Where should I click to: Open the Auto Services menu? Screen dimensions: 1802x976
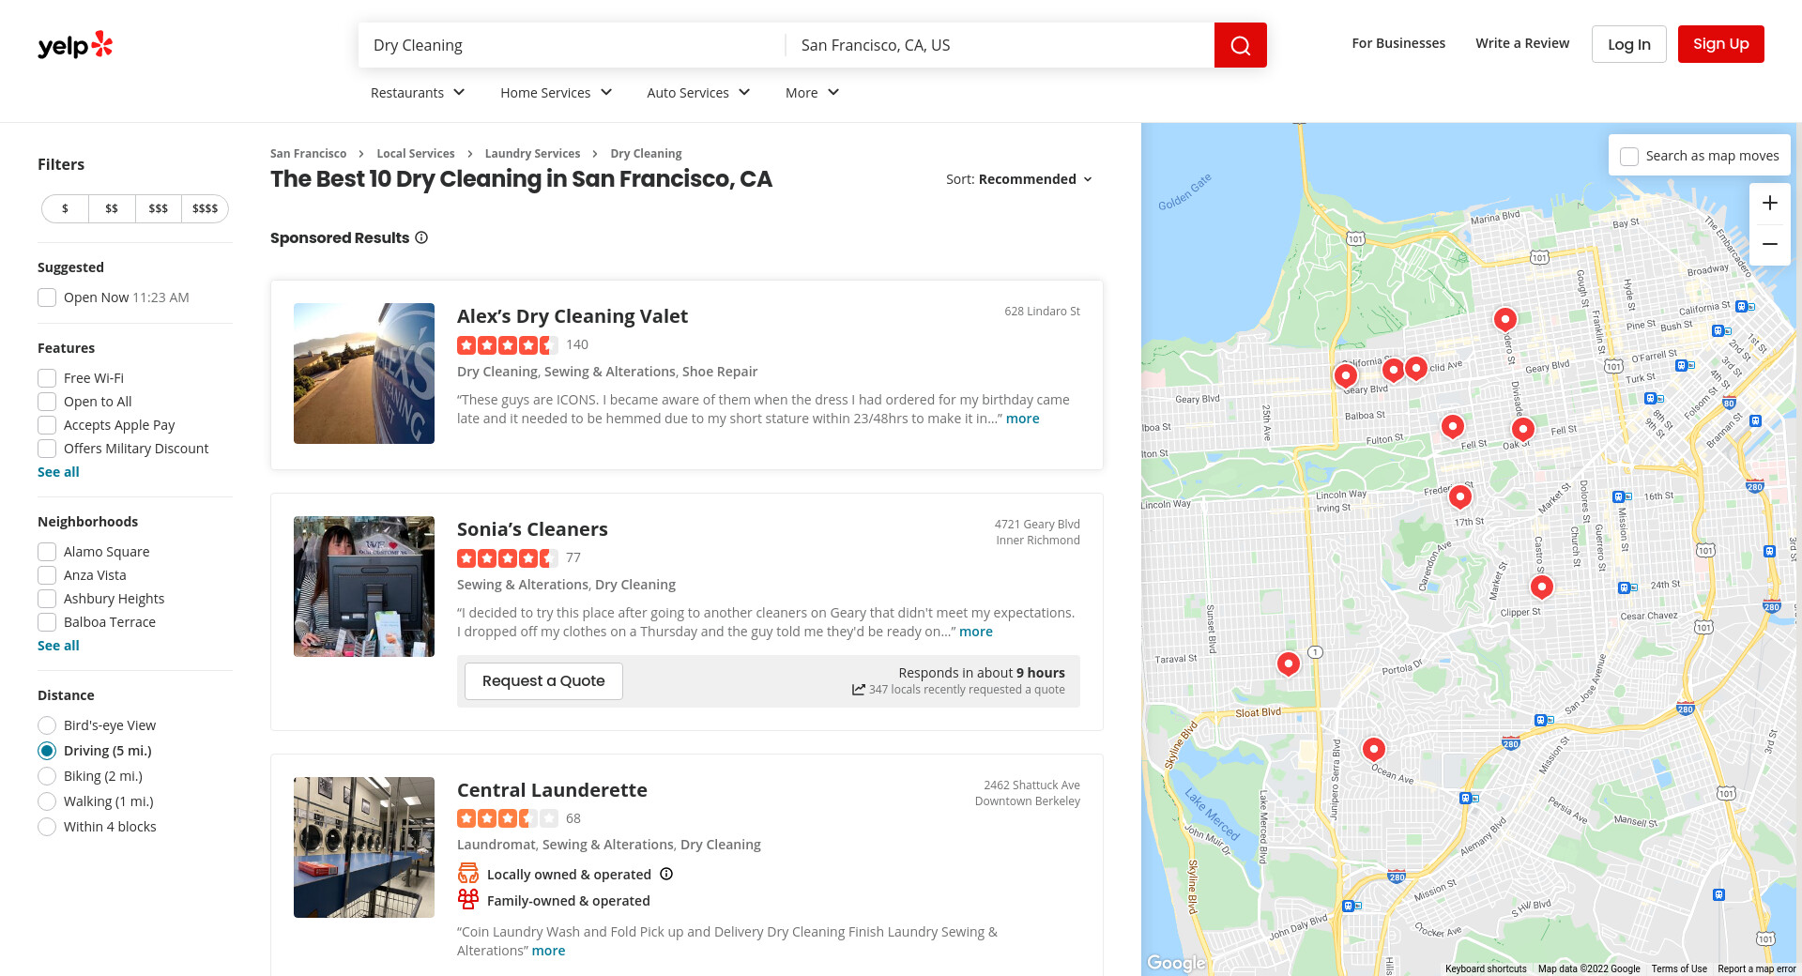click(x=698, y=93)
